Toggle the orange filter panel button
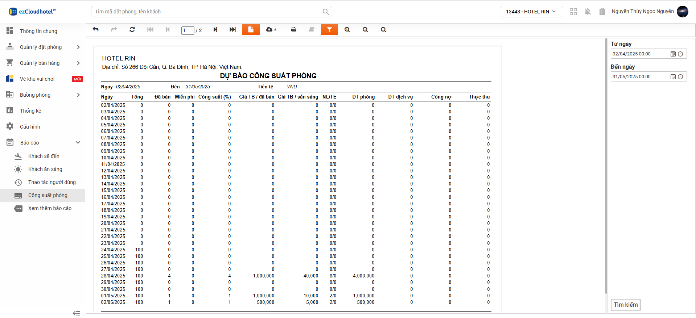 pos(329,30)
